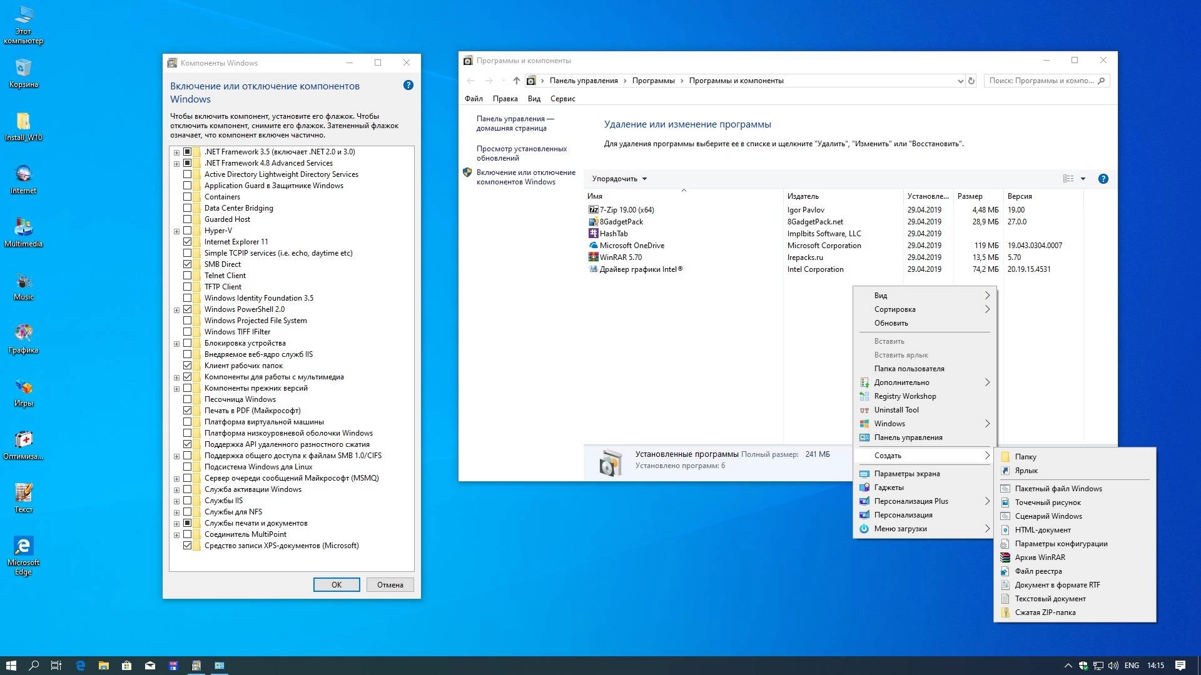The image size is (1201, 675).
Task: Click the 7-Zip 19.00 program icon
Action: (x=593, y=210)
